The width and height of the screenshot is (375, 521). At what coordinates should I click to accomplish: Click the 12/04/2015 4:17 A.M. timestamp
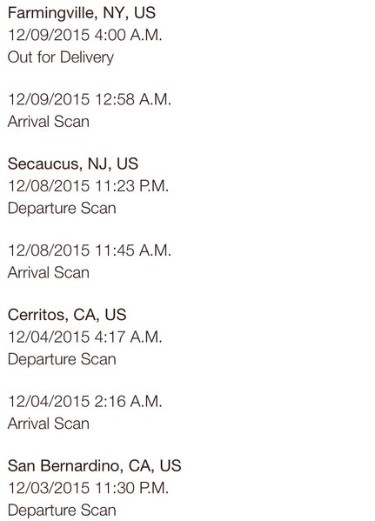pyautogui.click(x=84, y=337)
